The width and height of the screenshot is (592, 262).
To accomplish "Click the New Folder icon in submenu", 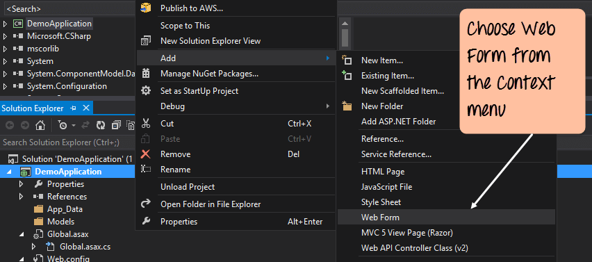I will (x=347, y=106).
